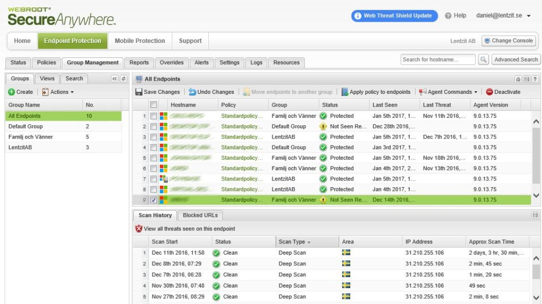Click the pin icon in All Endpoints header
This screenshot has height=304, width=542.
coord(518,79)
